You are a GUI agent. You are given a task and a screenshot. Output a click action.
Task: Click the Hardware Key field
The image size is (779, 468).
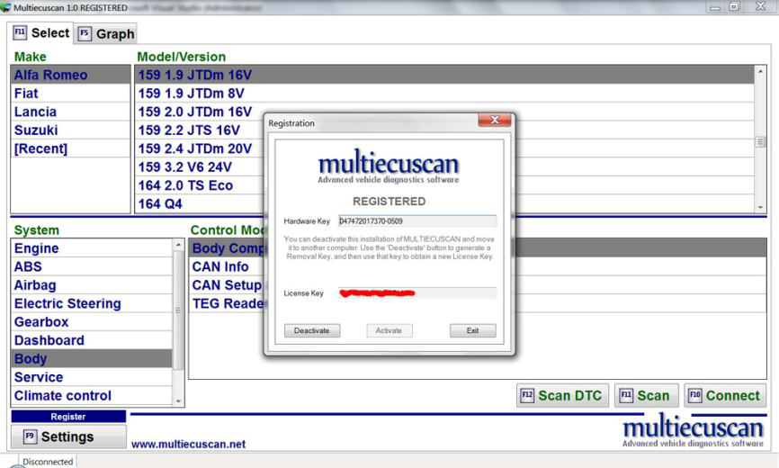point(416,220)
